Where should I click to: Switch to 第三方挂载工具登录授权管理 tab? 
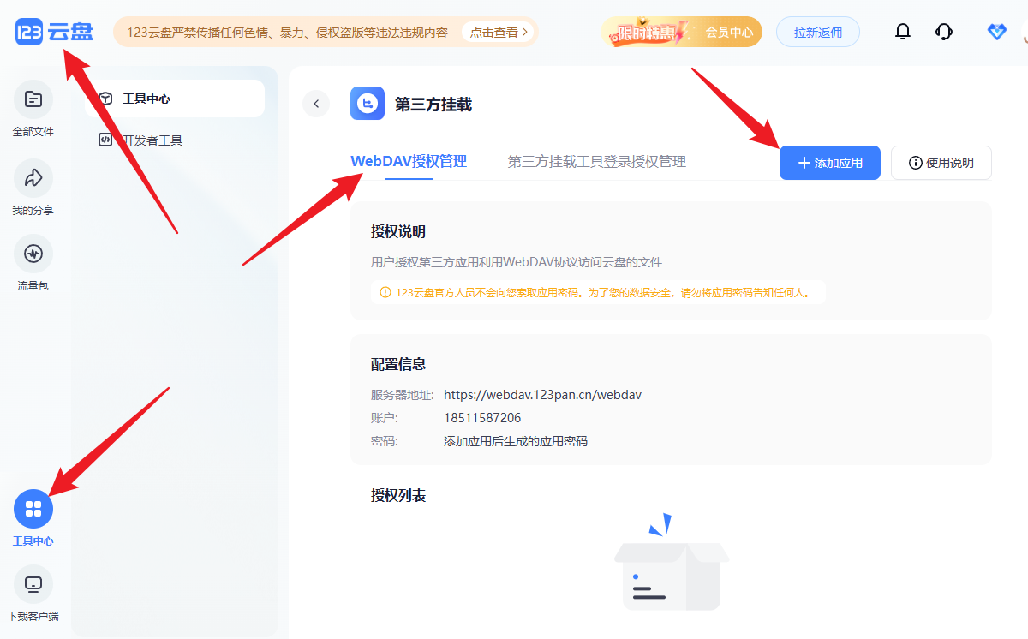[x=596, y=162]
